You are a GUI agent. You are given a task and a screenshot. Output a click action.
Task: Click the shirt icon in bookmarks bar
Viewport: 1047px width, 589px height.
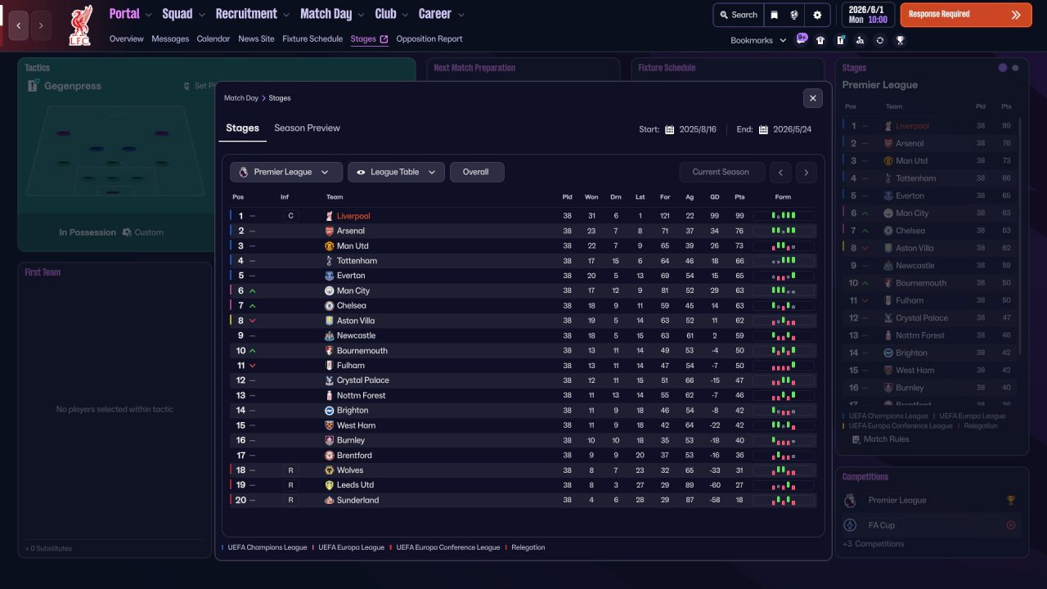point(820,40)
